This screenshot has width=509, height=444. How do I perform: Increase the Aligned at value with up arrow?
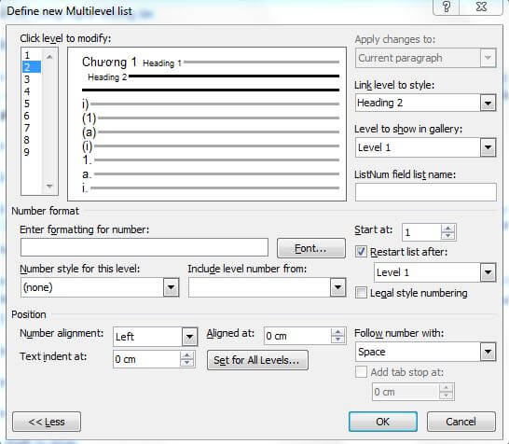tap(337, 332)
